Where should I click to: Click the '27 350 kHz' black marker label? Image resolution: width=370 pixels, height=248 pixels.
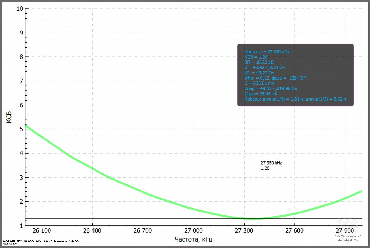point(271,163)
